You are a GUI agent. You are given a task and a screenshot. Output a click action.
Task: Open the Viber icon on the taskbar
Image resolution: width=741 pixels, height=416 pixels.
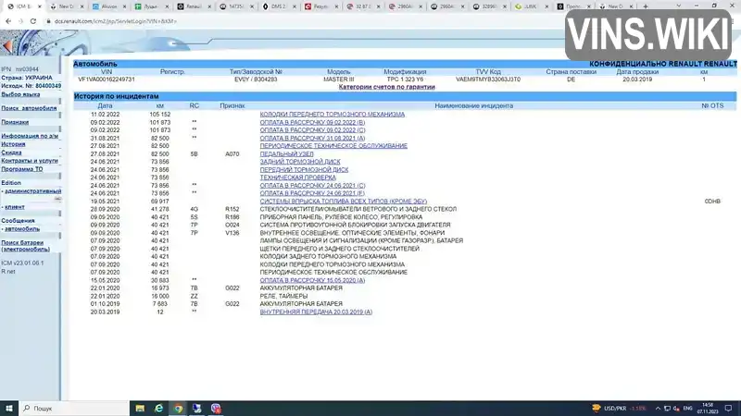[216, 408]
